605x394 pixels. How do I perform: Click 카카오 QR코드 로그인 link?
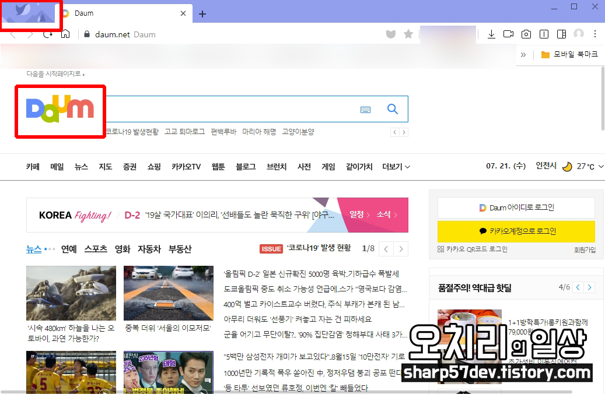pyautogui.click(x=472, y=249)
